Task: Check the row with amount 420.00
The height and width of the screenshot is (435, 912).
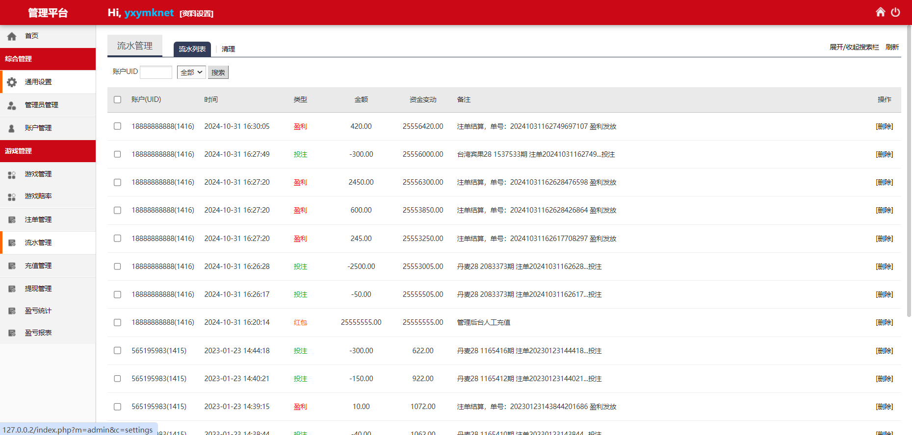Action: coord(117,126)
